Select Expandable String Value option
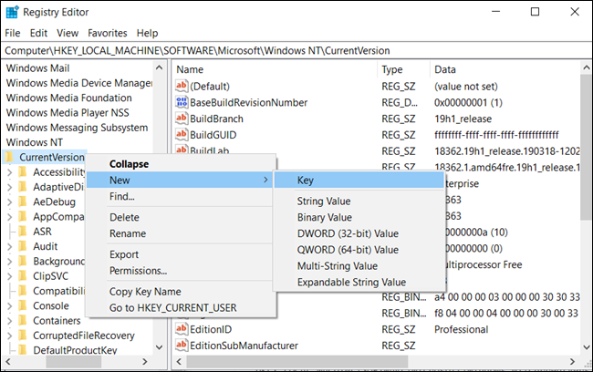 pos(359,283)
